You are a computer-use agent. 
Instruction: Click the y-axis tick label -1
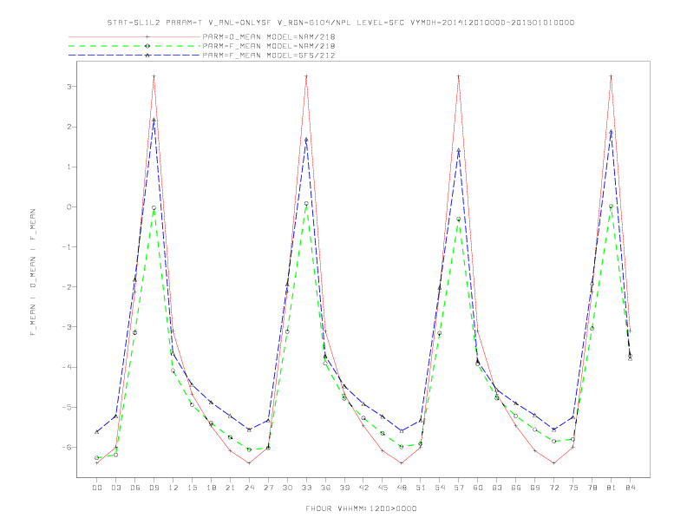(x=67, y=247)
